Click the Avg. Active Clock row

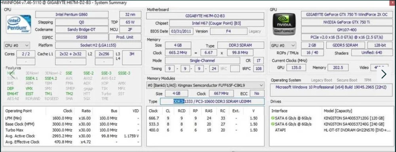point(72,136)
